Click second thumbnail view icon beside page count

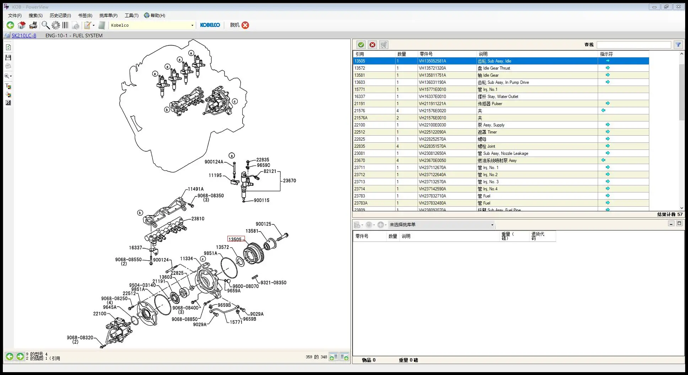344,357
